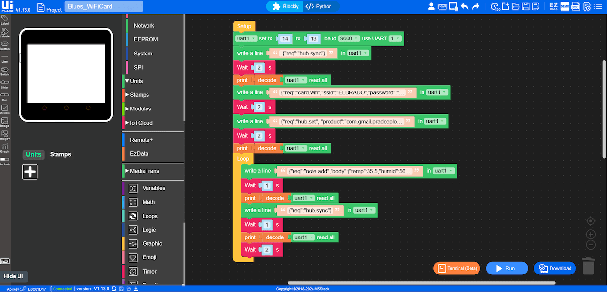Screen dimensions: 607x292
Task: Open Terminal (Beta)
Action: (457, 268)
